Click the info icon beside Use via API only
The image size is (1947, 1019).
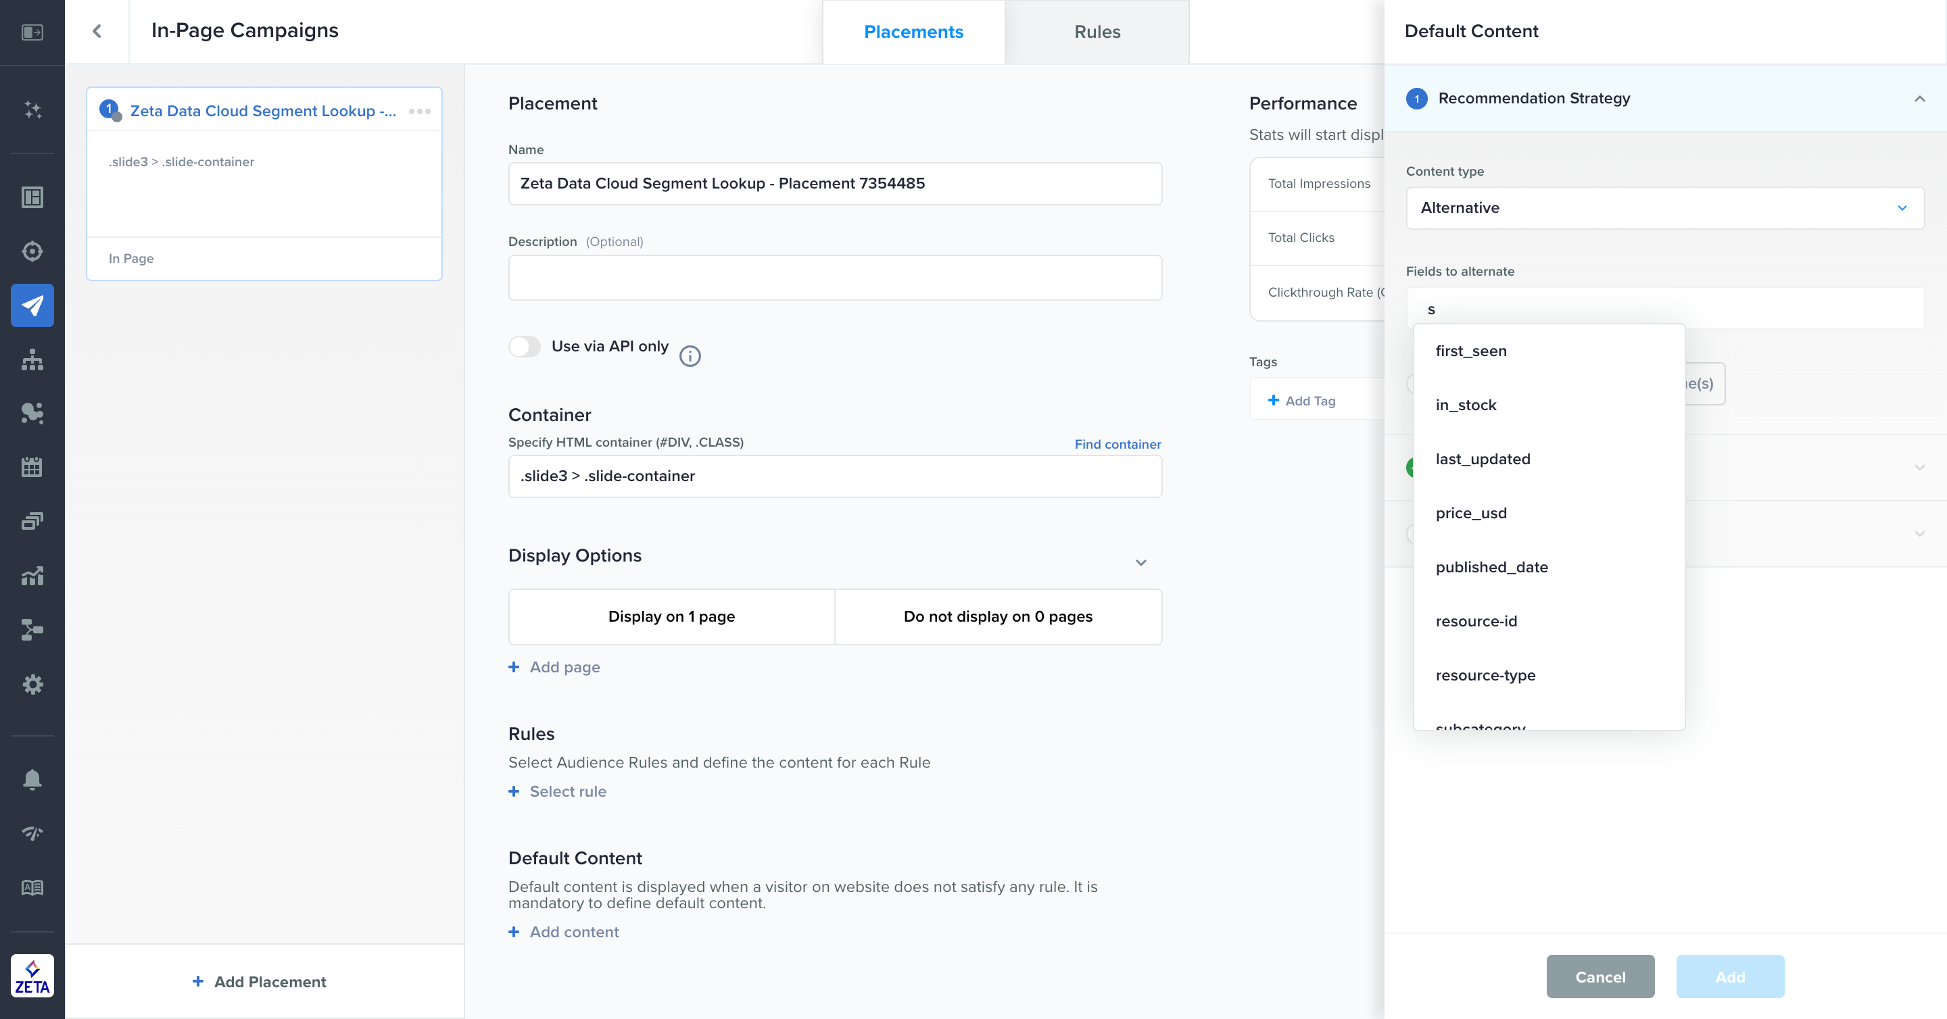(x=690, y=356)
